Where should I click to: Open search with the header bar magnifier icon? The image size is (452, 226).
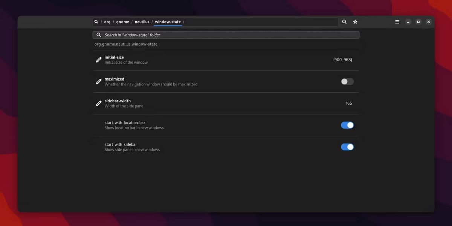[344, 21]
